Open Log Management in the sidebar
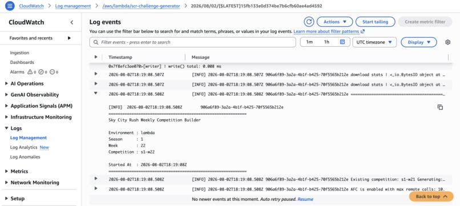Image resolution: width=460 pixels, height=206 pixels. pos(29,138)
